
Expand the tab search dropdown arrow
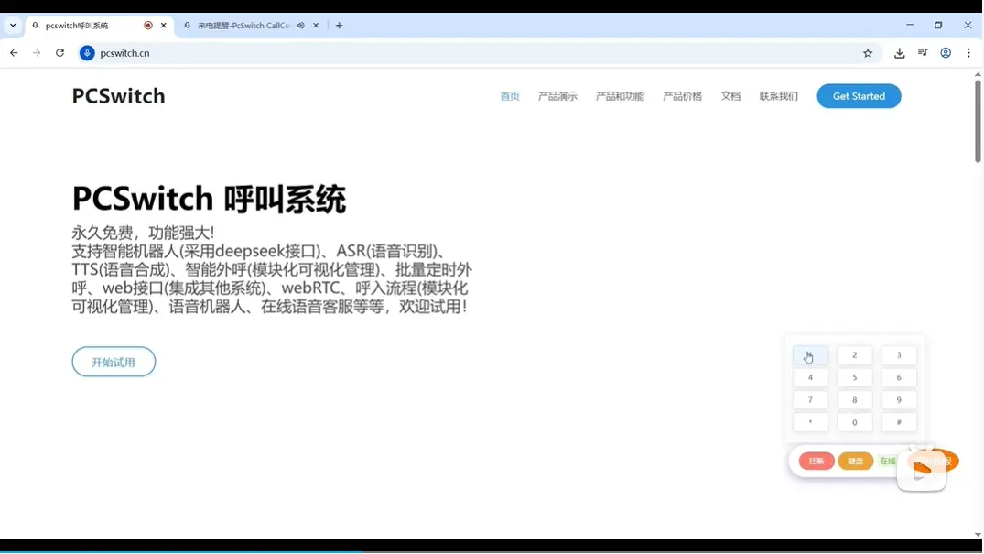pos(13,26)
